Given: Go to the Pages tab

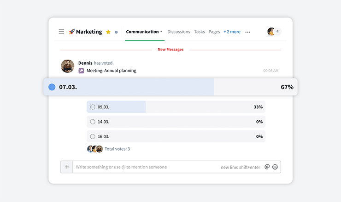Looking at the screenshot, I should tap(214, 32).
